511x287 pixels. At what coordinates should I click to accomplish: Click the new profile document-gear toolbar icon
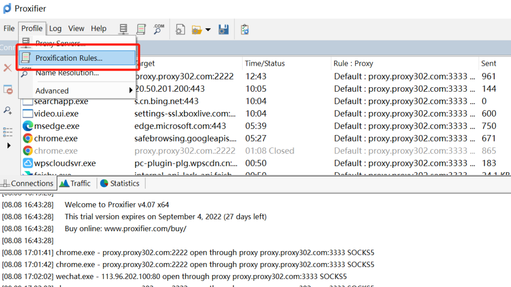click(x=180, y=29)
